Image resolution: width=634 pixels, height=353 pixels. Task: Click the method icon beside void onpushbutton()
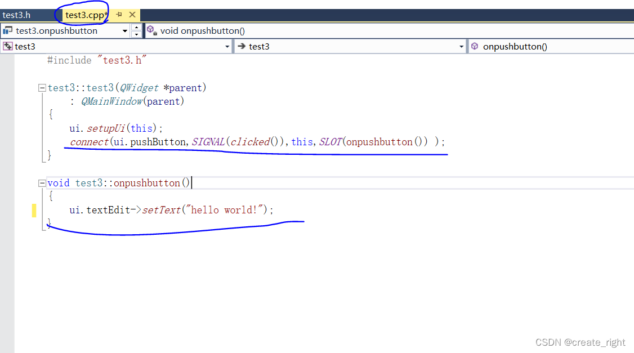[151, 30]
